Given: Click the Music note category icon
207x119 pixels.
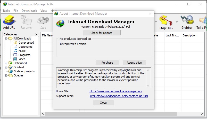Looking at the screenshot, I should point(15,51).
